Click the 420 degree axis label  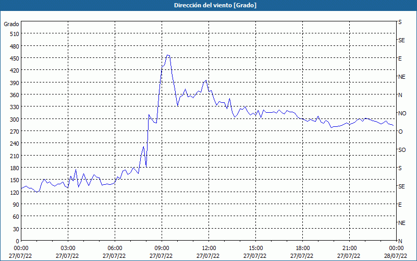click(x=15, y=70)
